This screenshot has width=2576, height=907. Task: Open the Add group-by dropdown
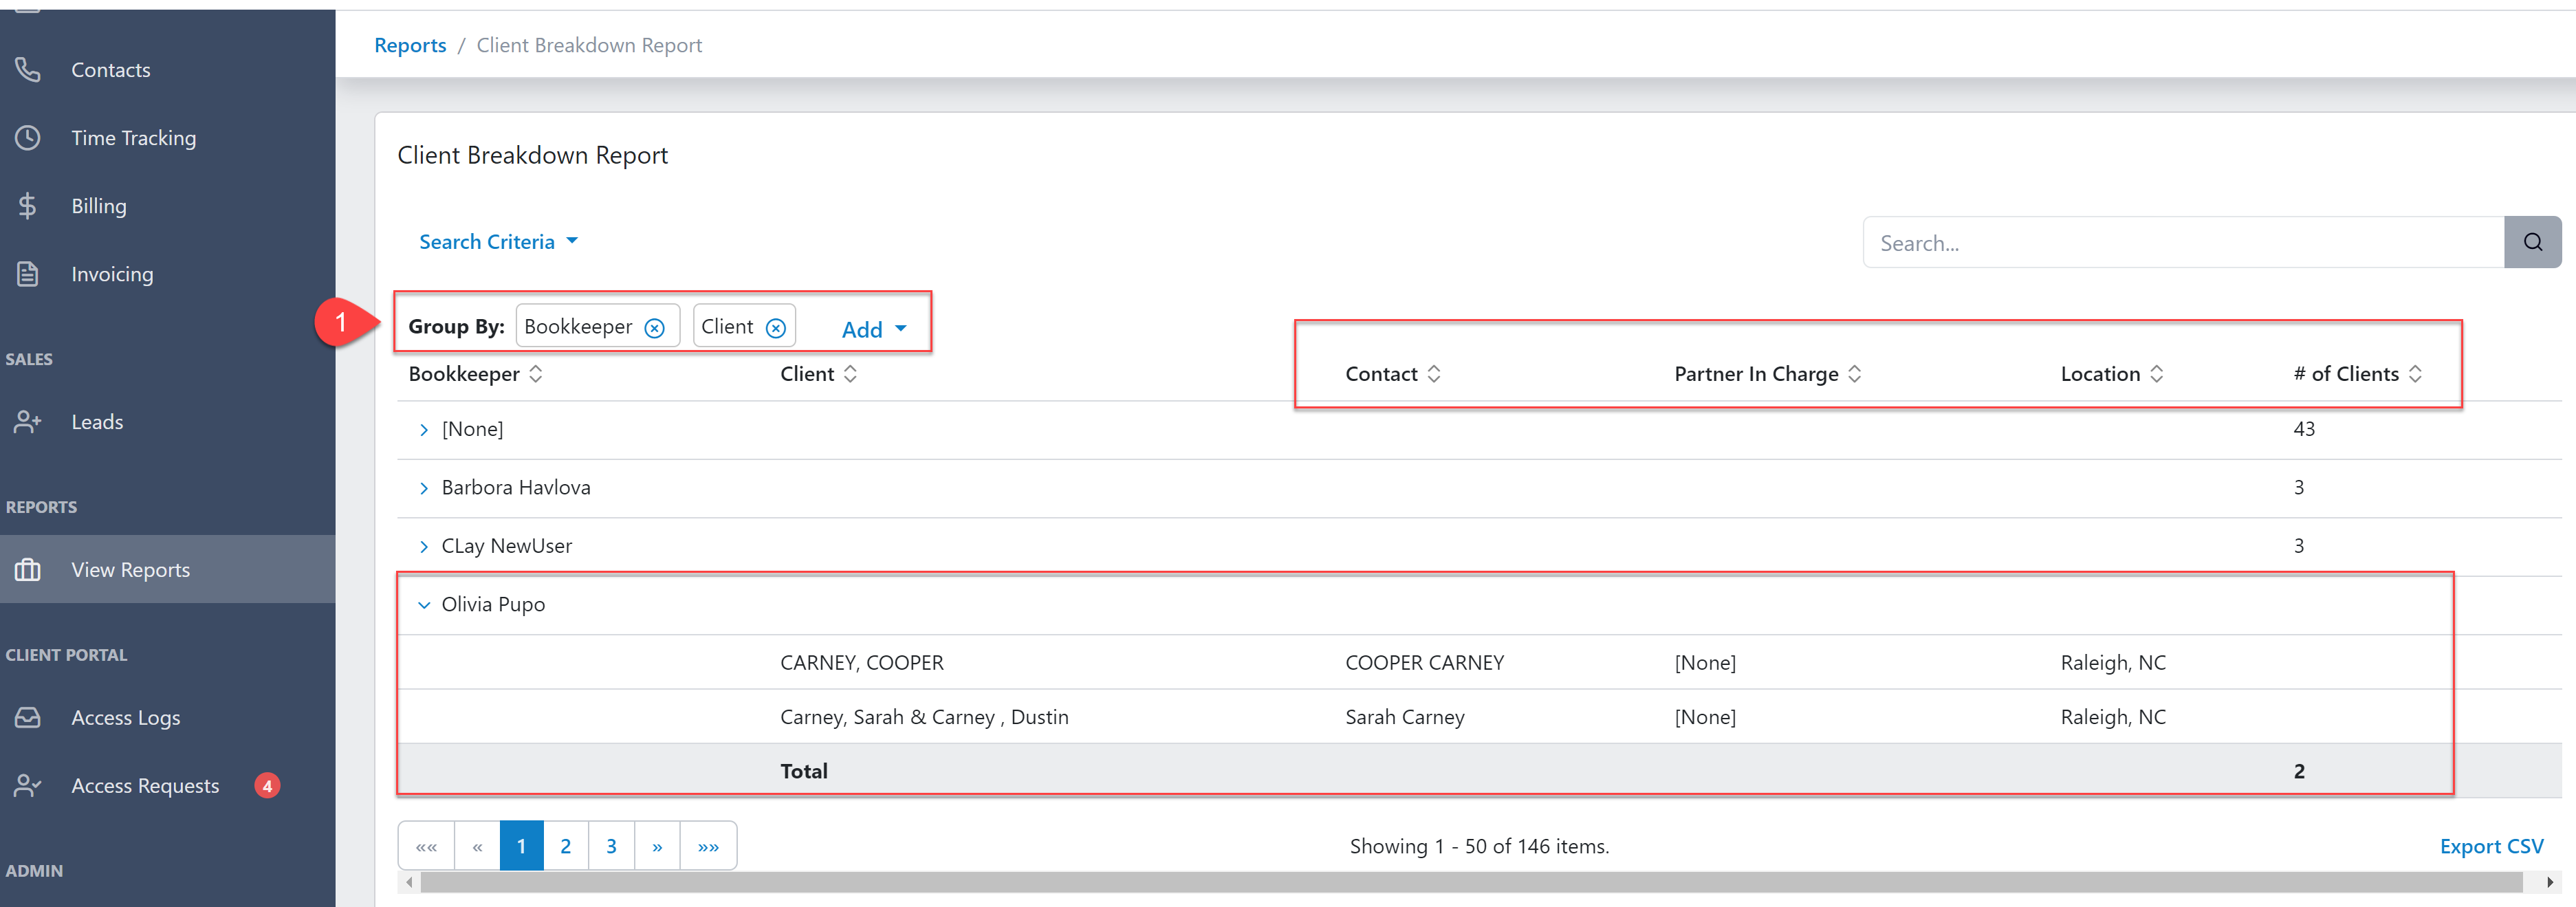click(x=874, y=328)
